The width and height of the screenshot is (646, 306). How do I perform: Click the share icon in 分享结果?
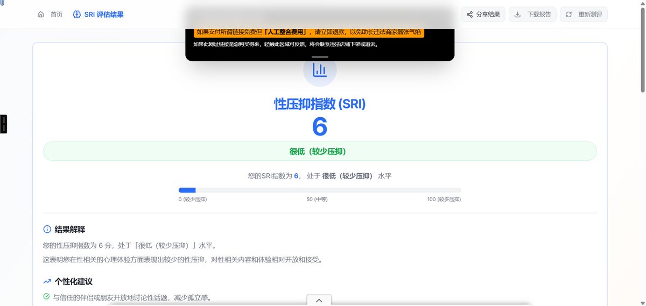[470, 15]
